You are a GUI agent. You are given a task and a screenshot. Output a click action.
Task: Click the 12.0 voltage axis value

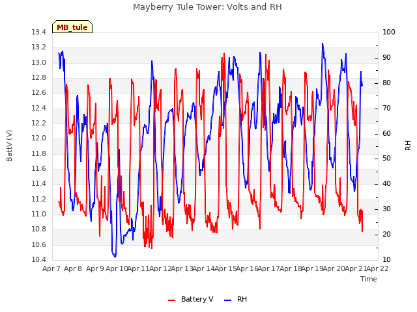[39, 138]
